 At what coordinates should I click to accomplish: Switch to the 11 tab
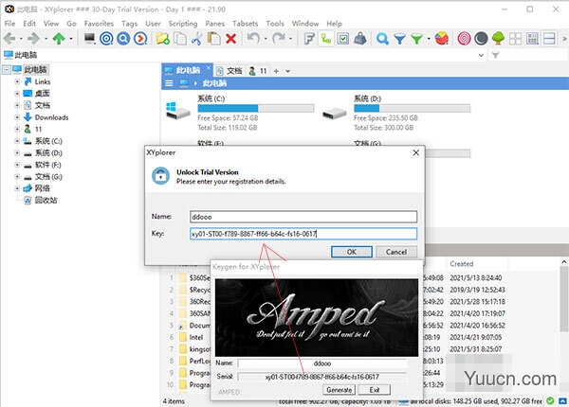pyautogui.click(x=258, y=71)
